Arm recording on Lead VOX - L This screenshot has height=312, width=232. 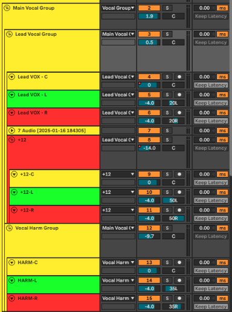click(x=179, y=95)
